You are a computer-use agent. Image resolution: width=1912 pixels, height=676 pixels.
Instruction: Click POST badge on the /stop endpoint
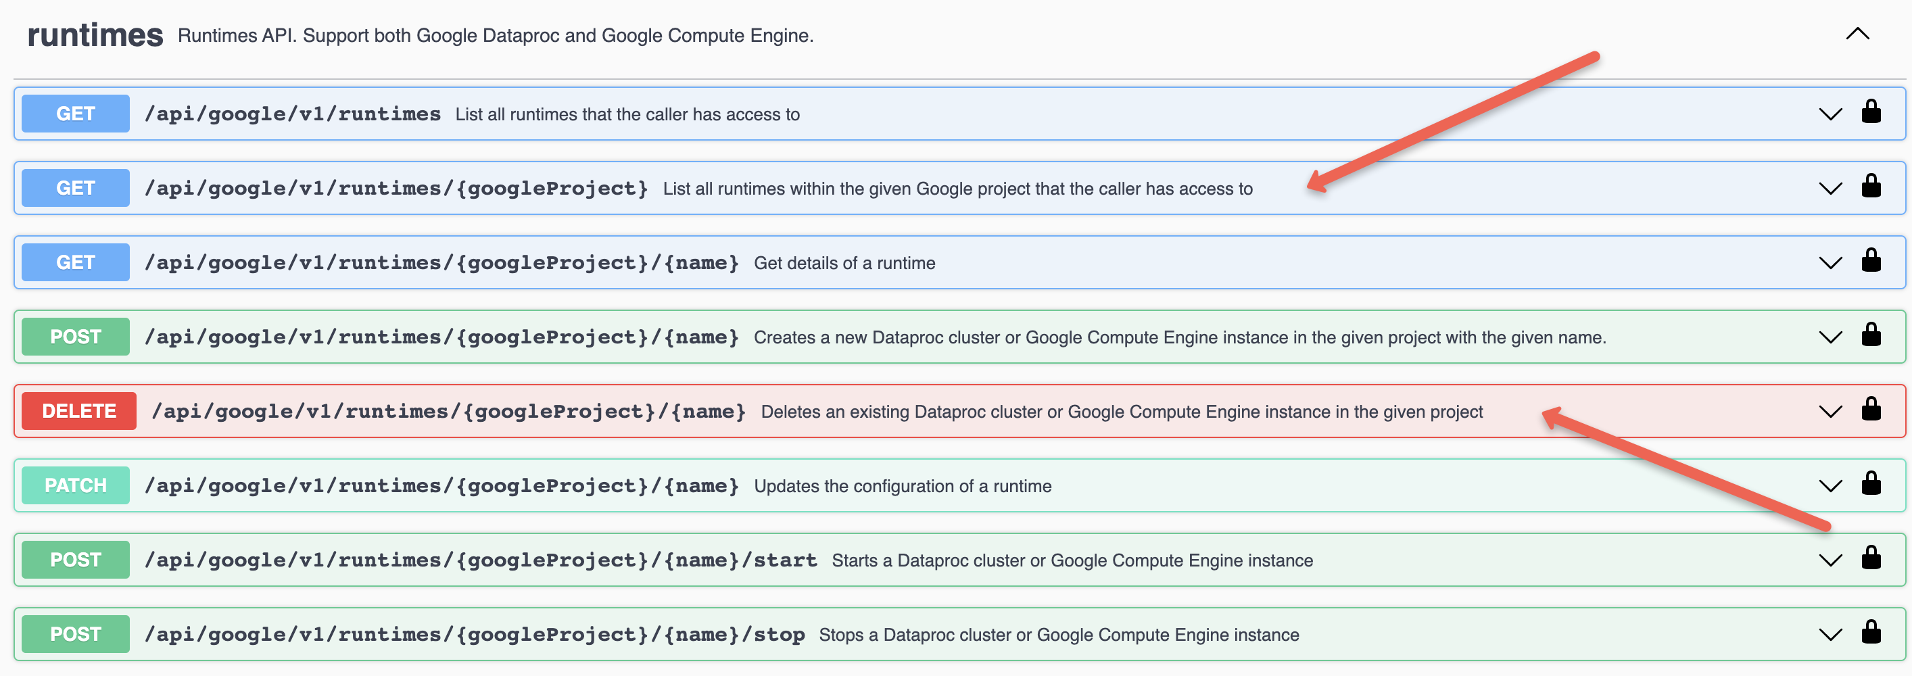point(76,633)
